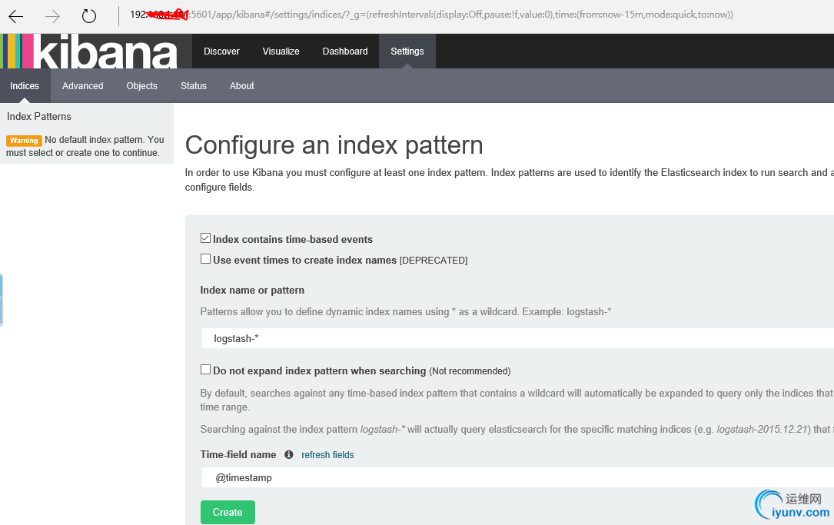Click the browser address bar URL

431,15
